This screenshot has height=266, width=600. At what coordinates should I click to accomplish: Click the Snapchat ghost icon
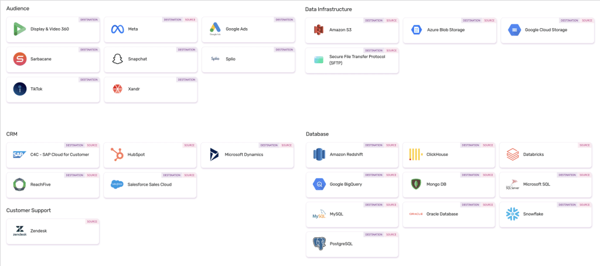pyautogui.click(x=117, y=59)
